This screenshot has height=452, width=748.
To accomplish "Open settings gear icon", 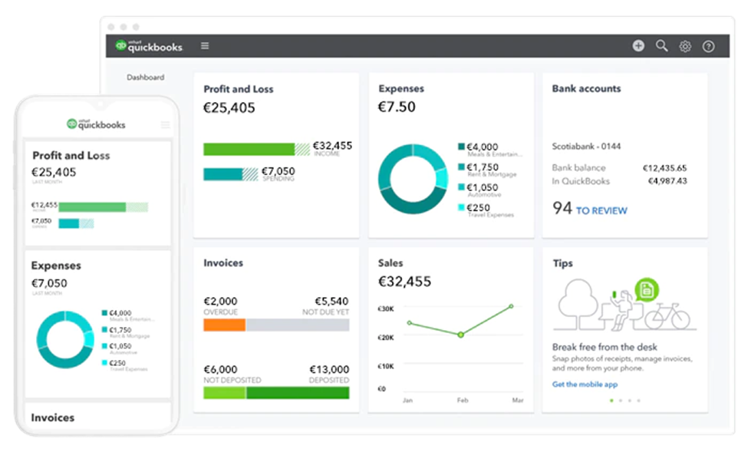I will click(685, 46).
